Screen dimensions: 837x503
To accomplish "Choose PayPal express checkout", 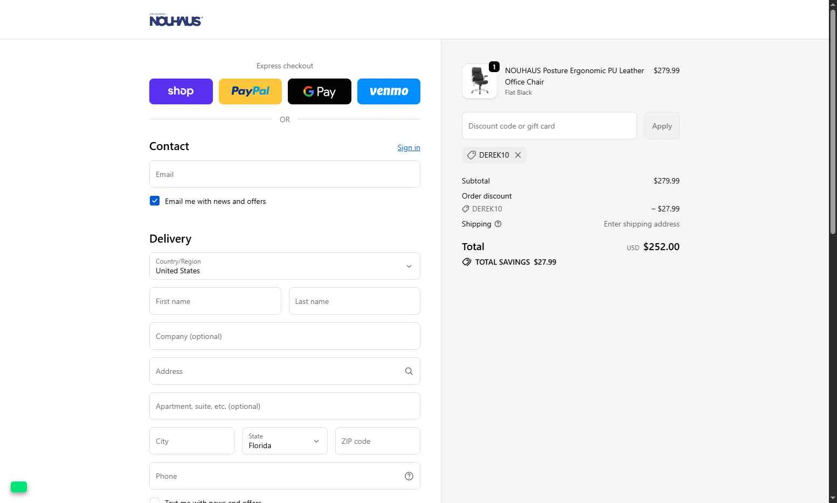I will [250, 91].
